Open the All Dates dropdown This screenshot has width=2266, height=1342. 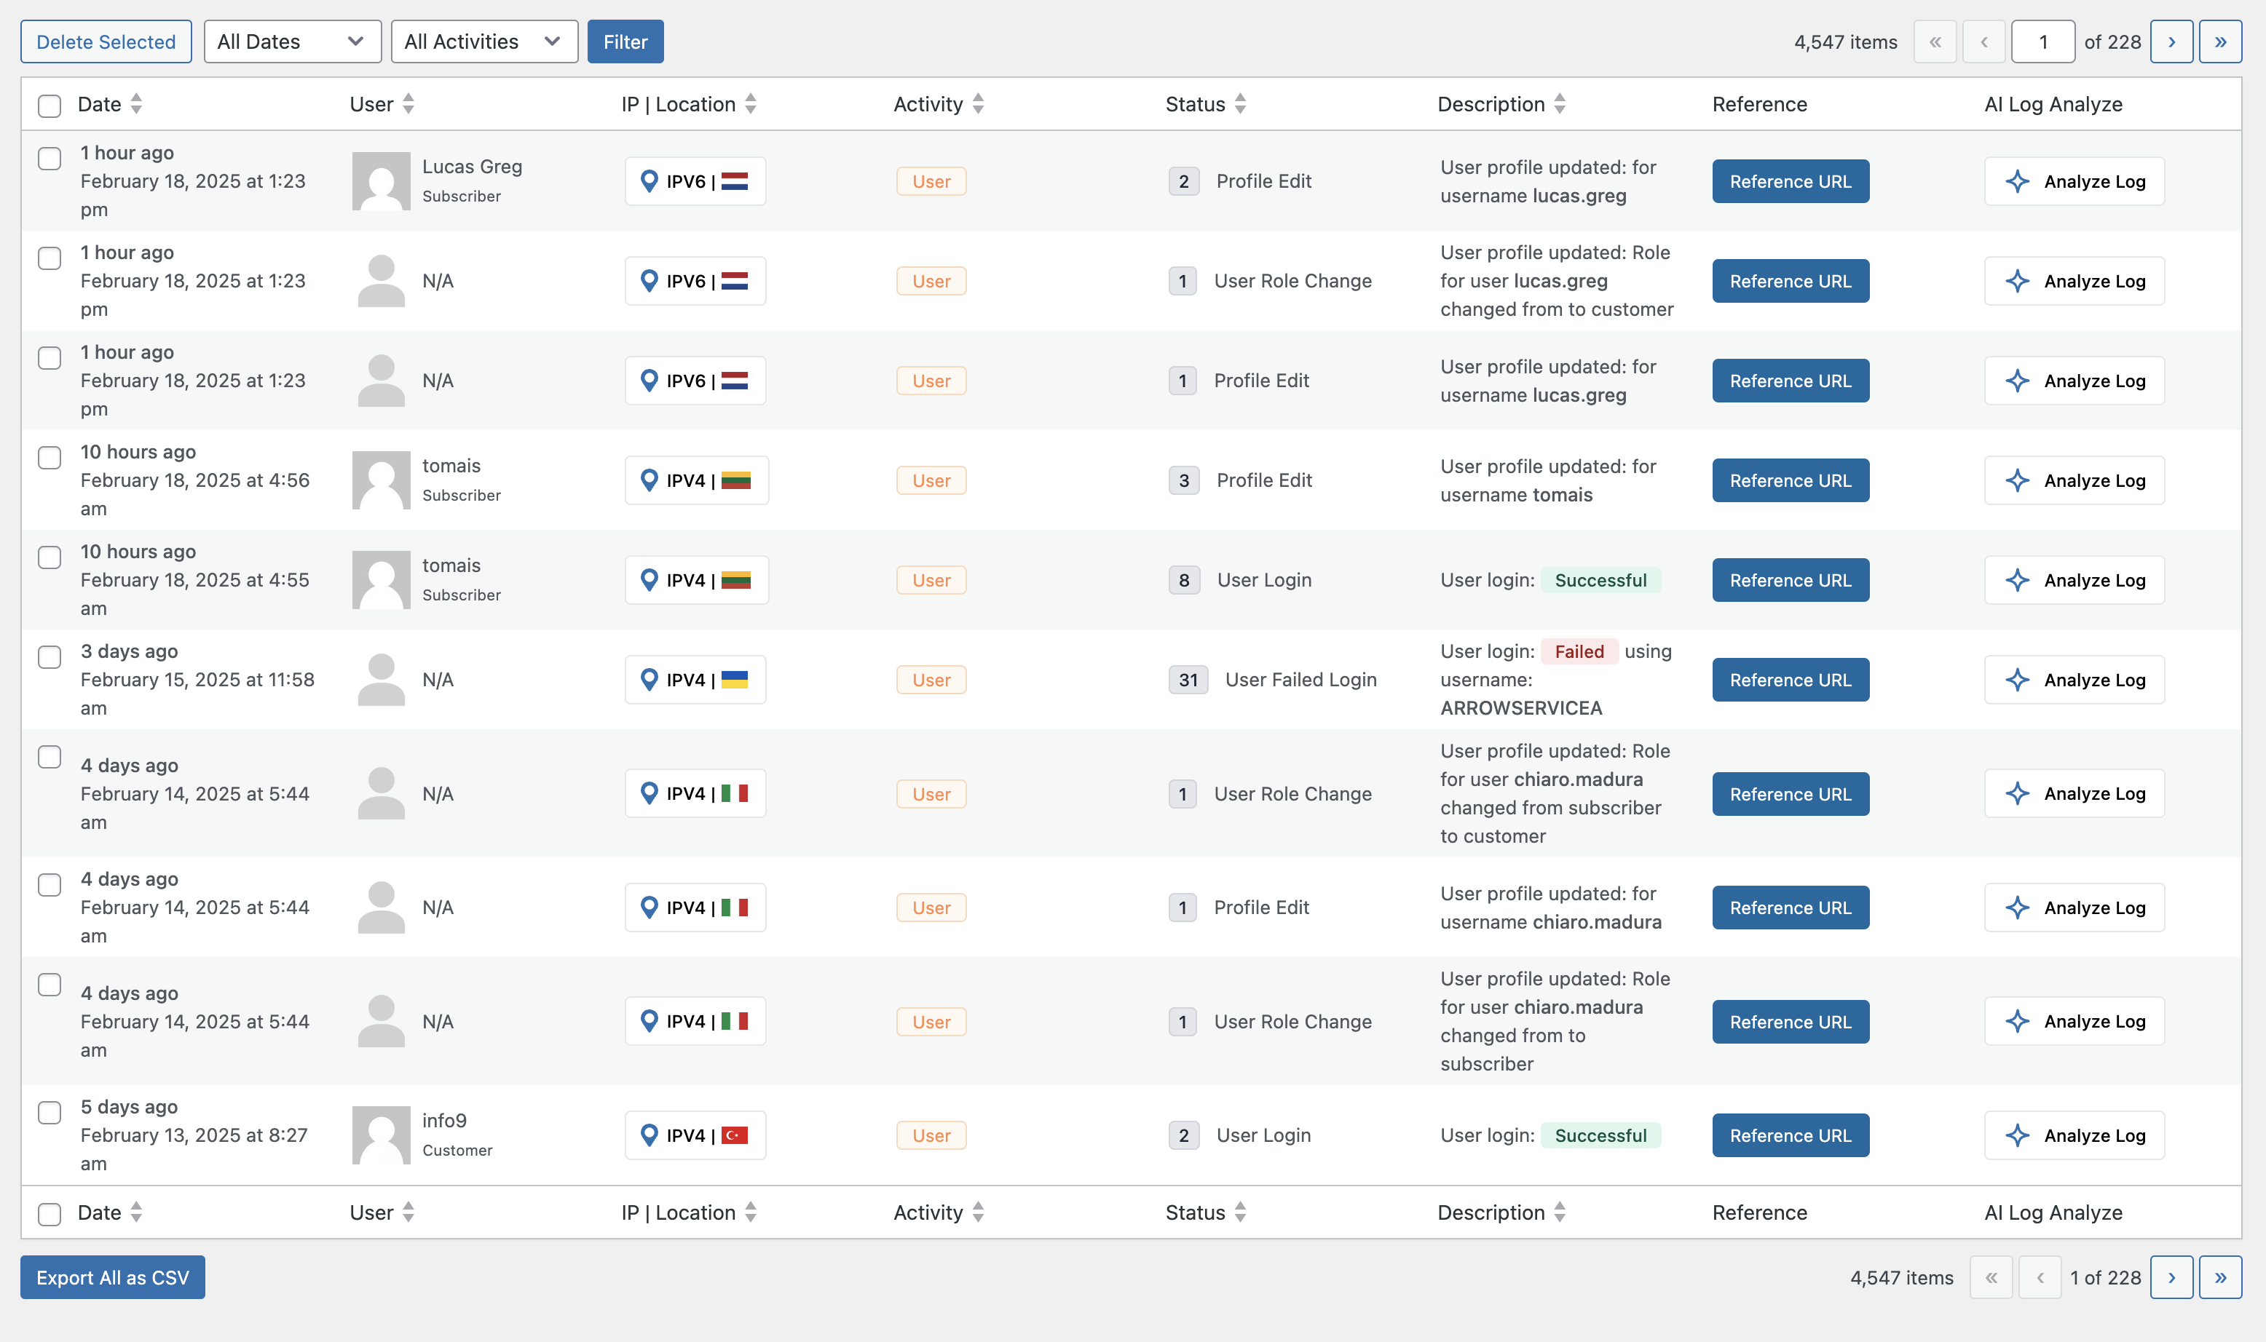point(292,41)
